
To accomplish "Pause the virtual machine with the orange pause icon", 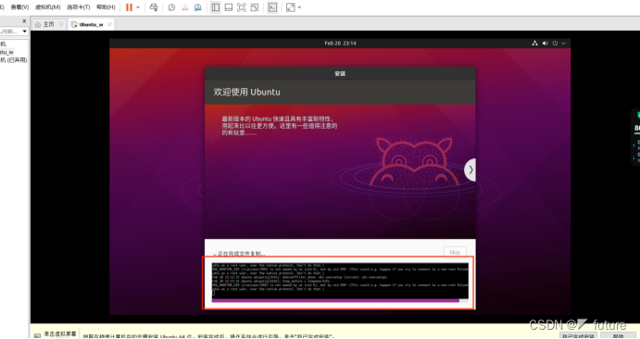I will tap(129, 7).
